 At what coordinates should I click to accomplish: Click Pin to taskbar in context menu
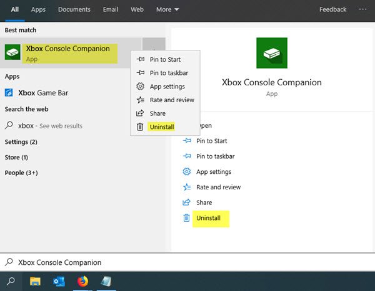165,73
